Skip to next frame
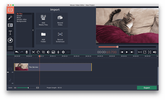The image size is (165, 100). coord(132,52)
